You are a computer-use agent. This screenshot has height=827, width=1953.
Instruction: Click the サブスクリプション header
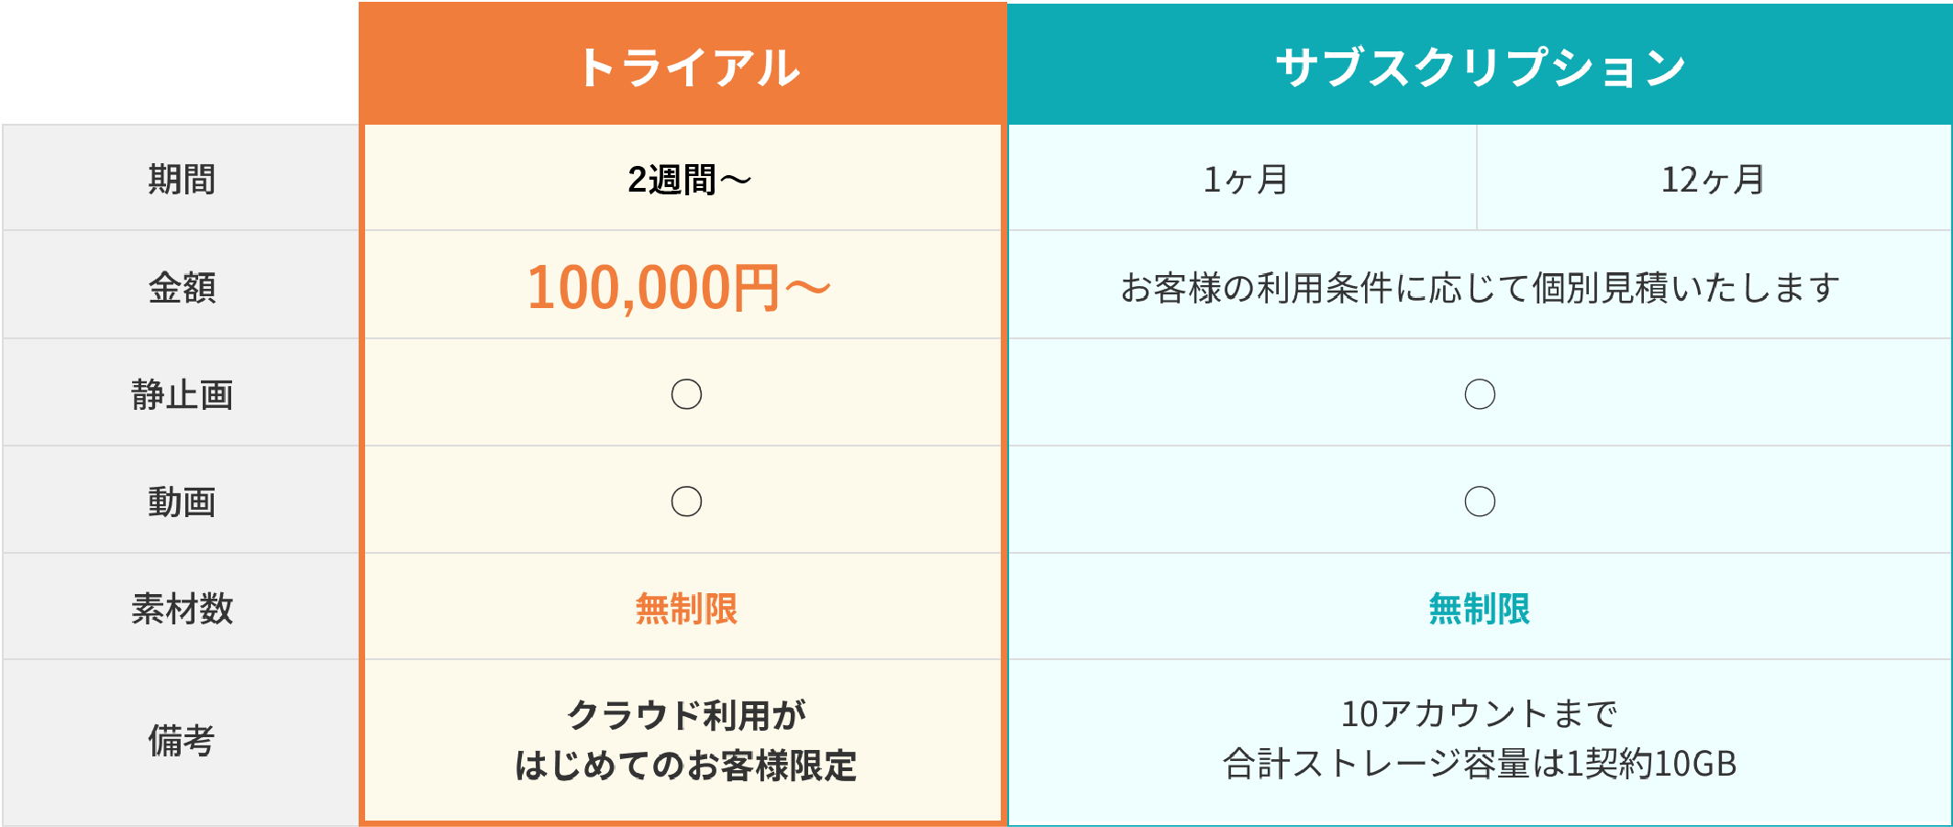tap(1480, 67)
